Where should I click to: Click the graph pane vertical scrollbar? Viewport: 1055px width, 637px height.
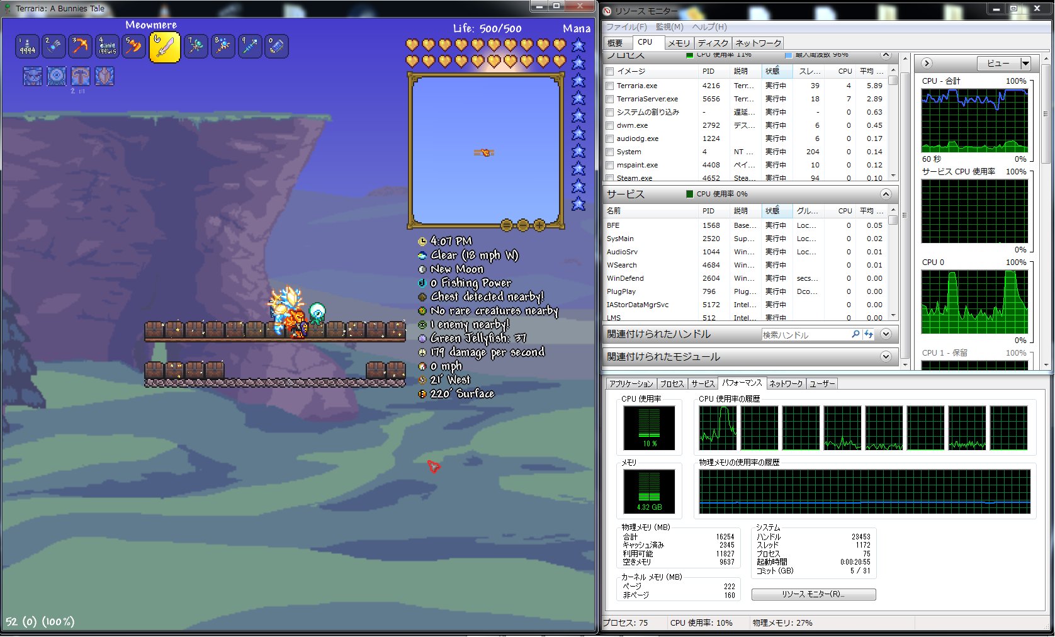pyautogui.click(x=1046, y=114)
